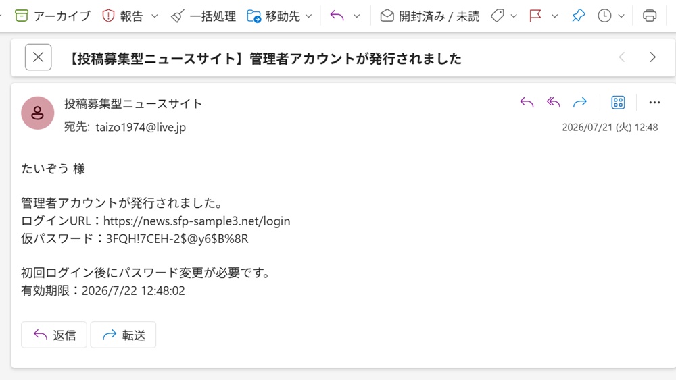The image size is (676, 380).
Task: Click recipient taizo1974@live.jp
Action: click(x=141, y=128)
